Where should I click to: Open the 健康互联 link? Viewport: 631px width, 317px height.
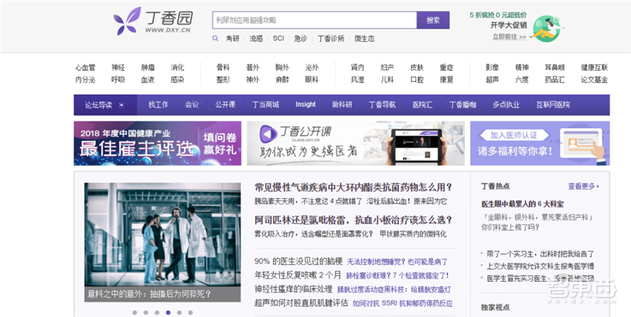coord(595,68)
